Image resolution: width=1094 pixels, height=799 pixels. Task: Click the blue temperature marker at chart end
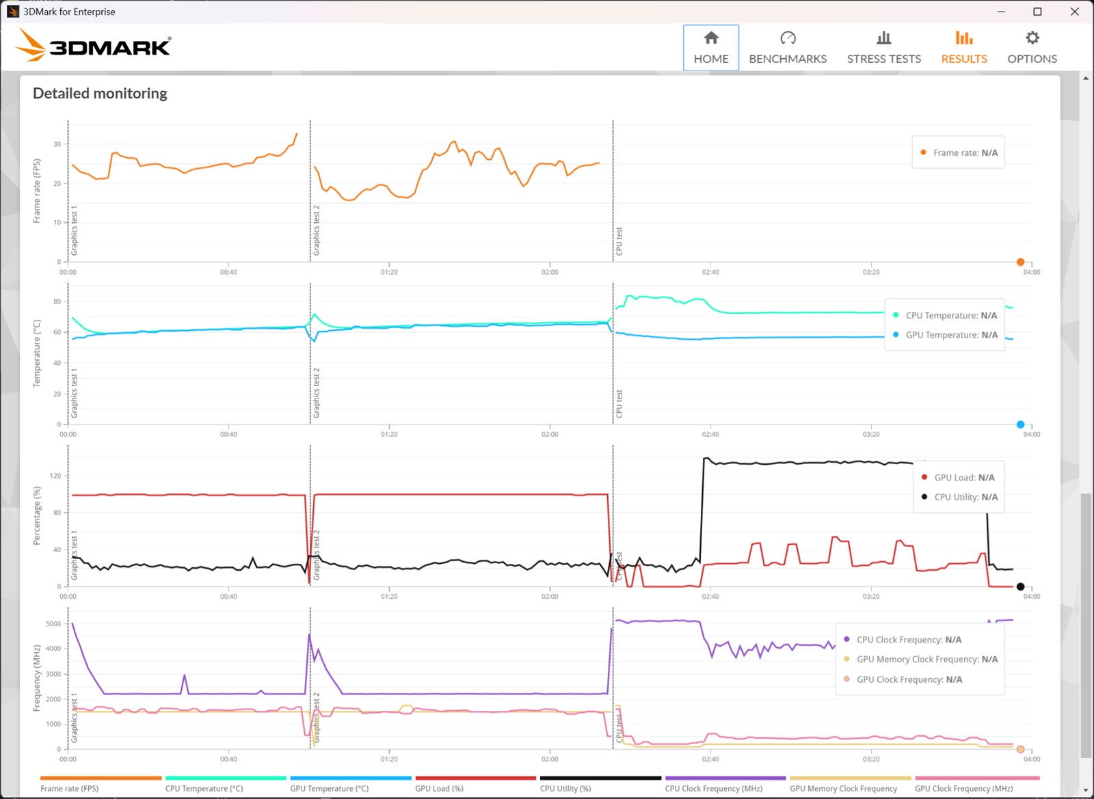[x=1020, y=424]
